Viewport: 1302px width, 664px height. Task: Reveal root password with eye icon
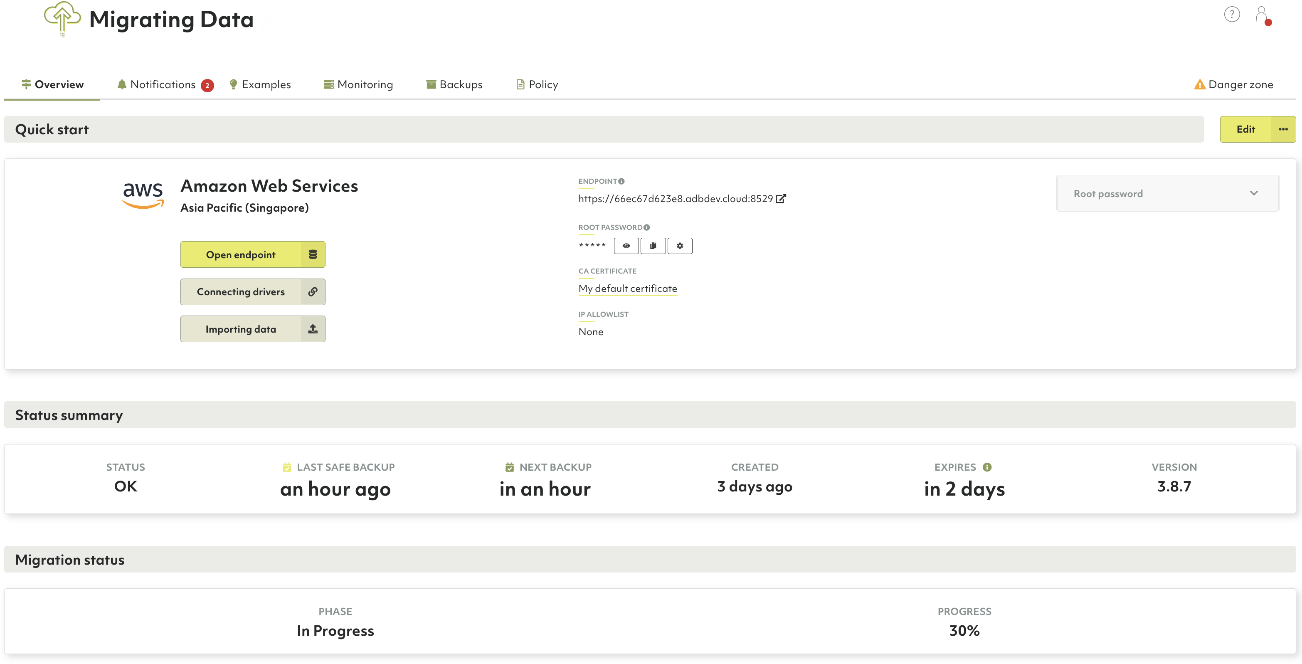tap(626, 246)
